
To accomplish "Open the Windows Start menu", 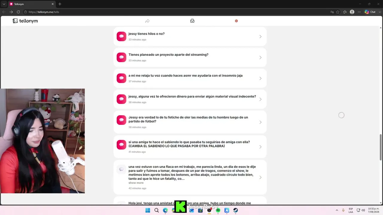I will (x=148, y=210).
